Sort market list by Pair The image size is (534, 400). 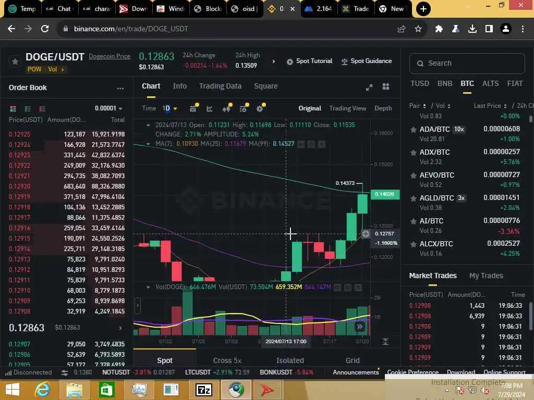tap(418, 106)
